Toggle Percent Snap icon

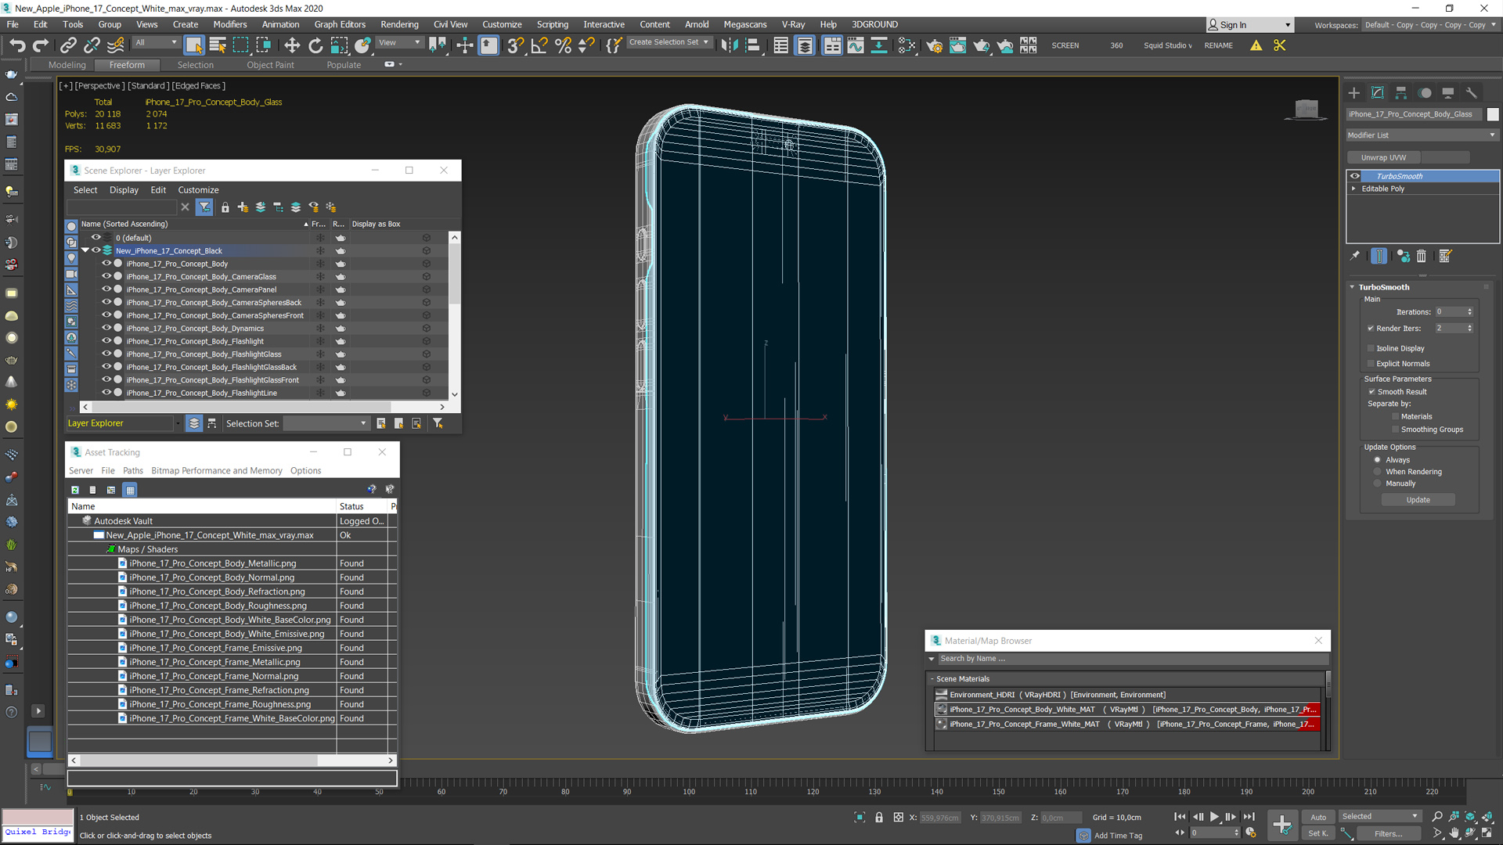click(563, 45)
